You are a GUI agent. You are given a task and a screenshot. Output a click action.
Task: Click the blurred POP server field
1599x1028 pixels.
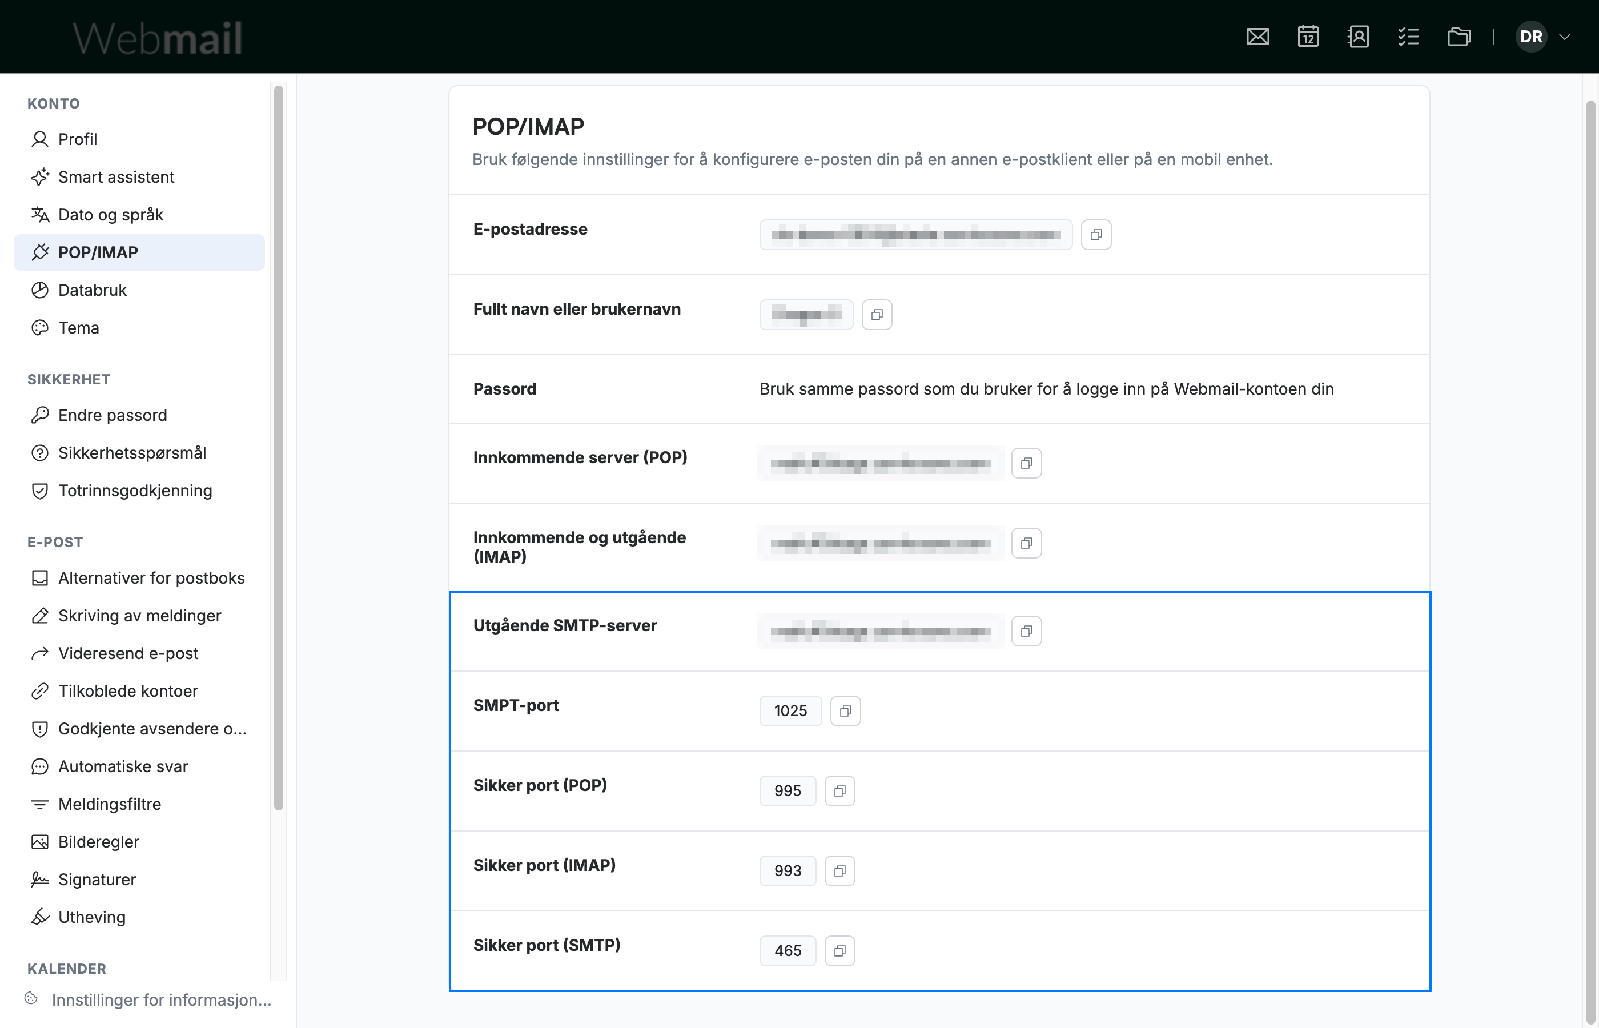click(881, 463)
